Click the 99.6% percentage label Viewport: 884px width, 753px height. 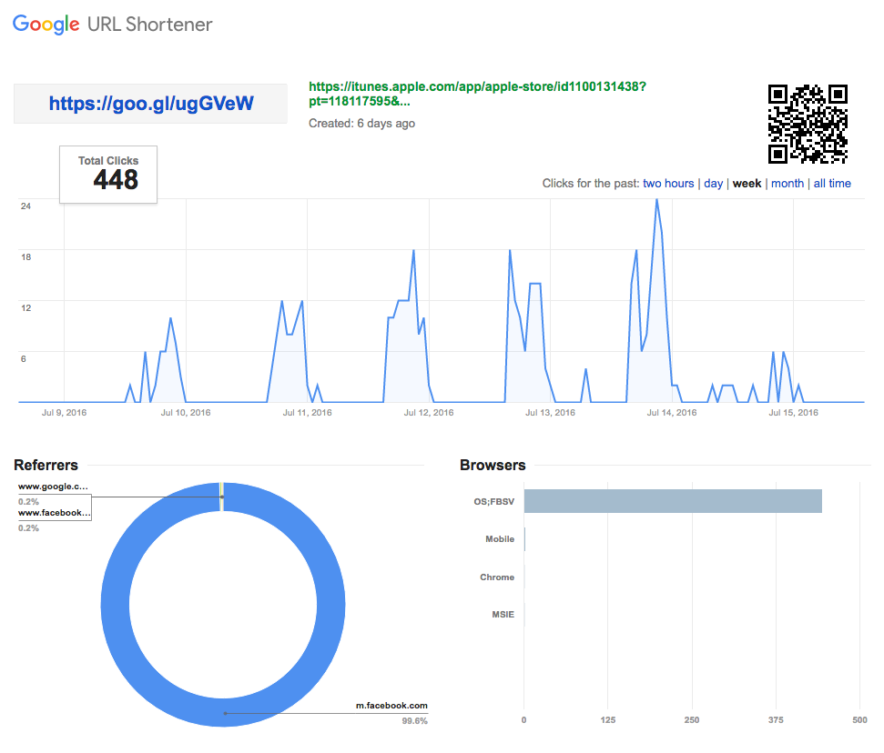pyautogui.click(x=414, y=721)
